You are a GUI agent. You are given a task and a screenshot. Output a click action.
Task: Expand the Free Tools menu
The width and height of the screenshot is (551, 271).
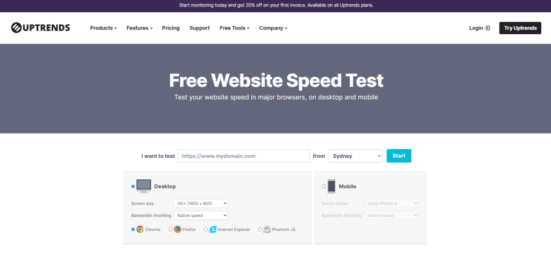pyautogui.click(x=235, y=28)
